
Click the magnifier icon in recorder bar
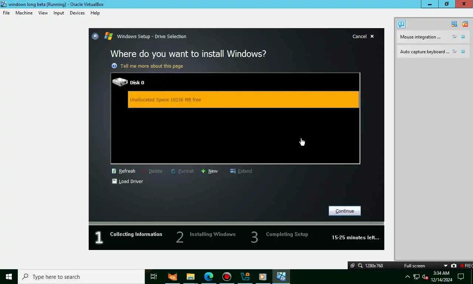point(360,266)
